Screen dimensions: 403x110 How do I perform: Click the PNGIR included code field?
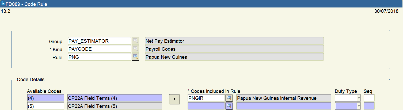pos(206,98)
